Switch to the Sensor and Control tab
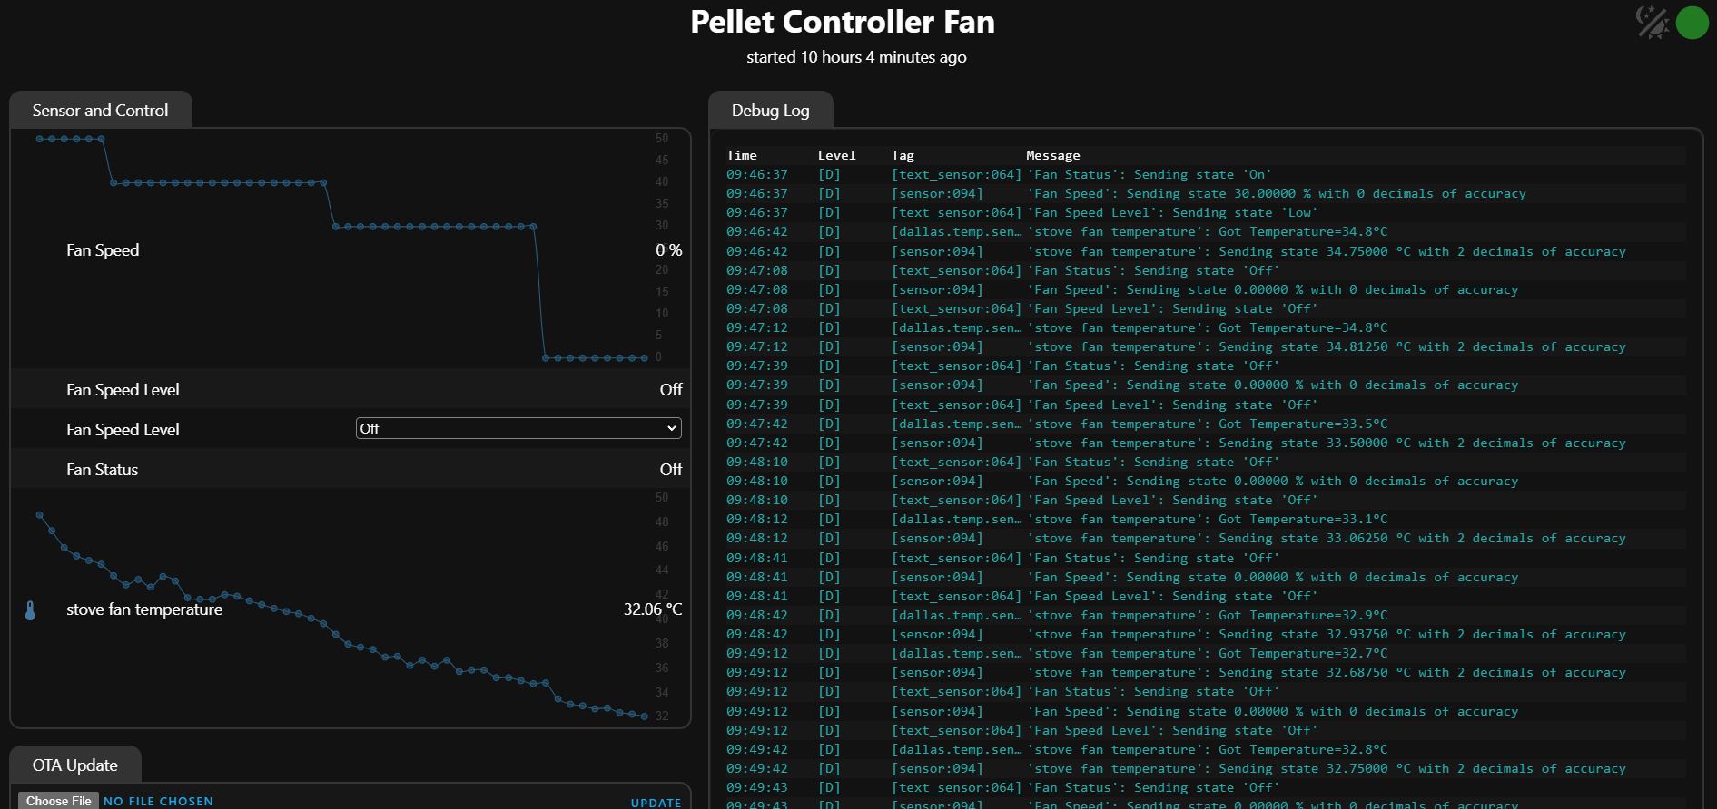This screenshot has width=1717, height=809. click(101, 110)
